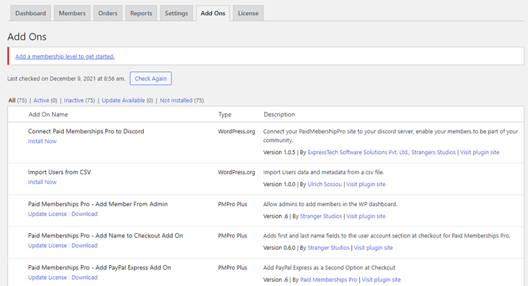
Task: Select 'Connect Paid Memberships Pro to Discord' title
Action: click(86, 131)
